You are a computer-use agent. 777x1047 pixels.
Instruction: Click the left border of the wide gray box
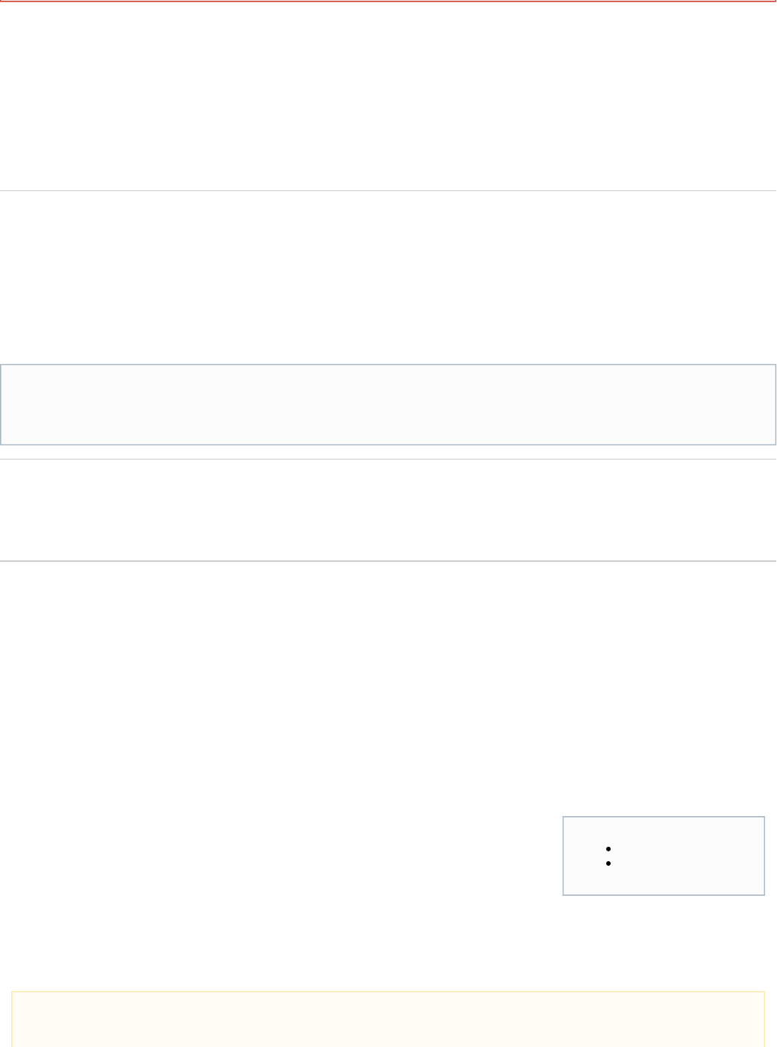(x=1, y=405)
